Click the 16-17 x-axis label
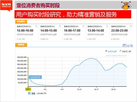 click(96, 89)
